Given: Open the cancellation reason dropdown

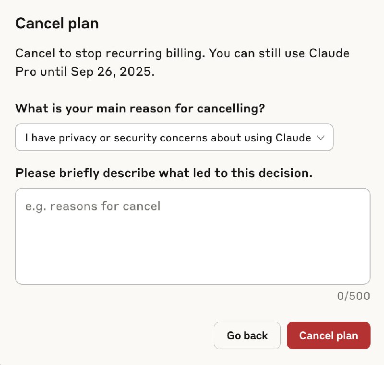Looking at the screenshot, I should (174, 137).
